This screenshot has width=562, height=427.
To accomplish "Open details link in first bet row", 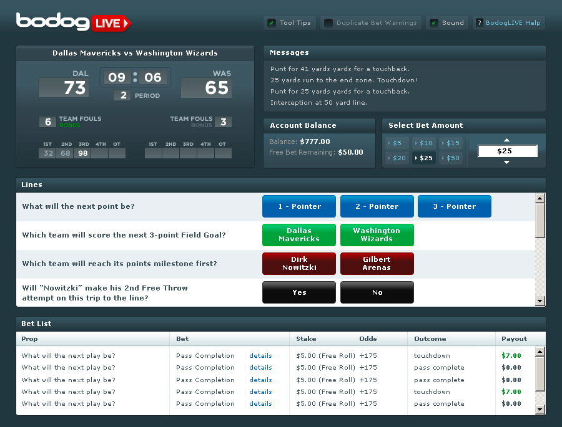I will pos(260,355).
